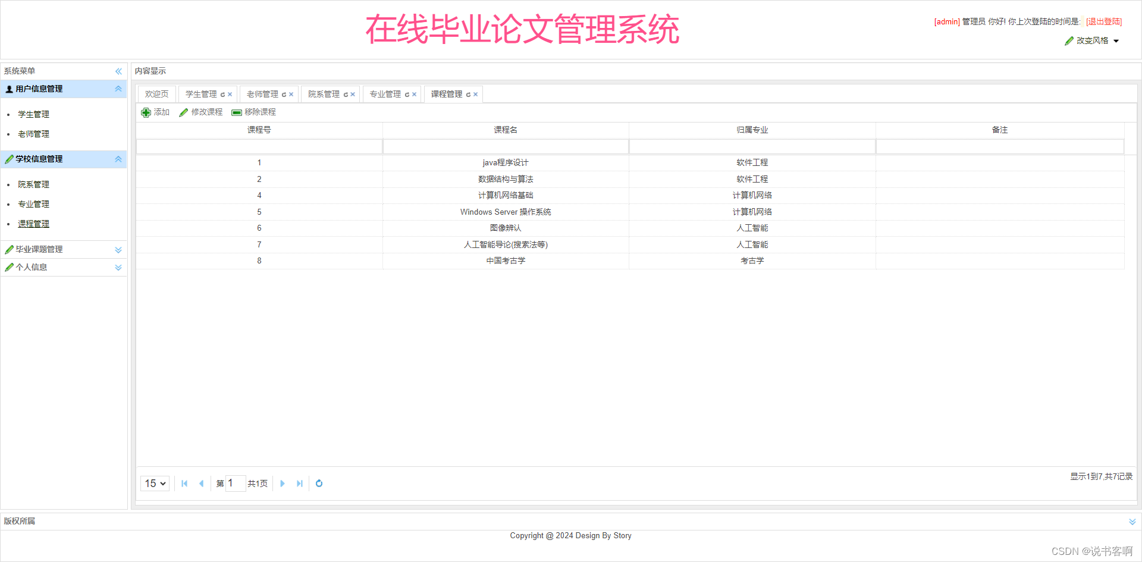Refresh the 专业管理 tab

(407, 95)
